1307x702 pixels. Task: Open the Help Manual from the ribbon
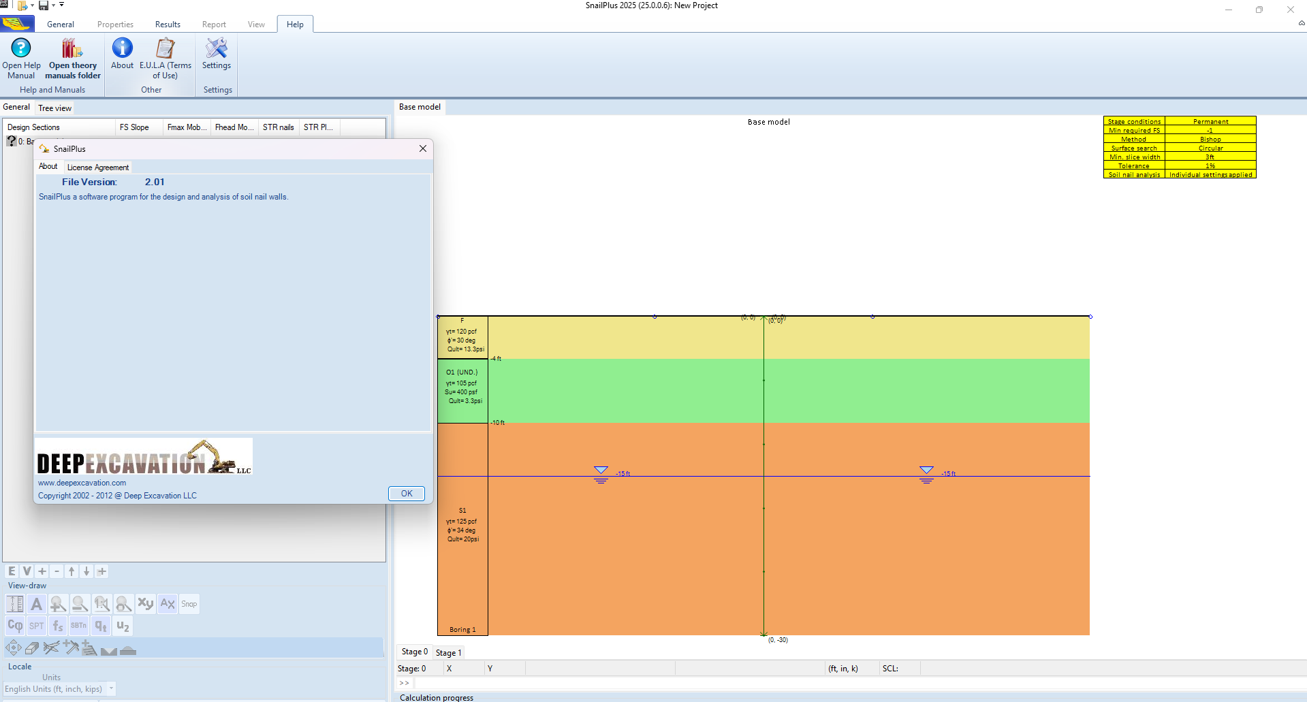point(21,59)
